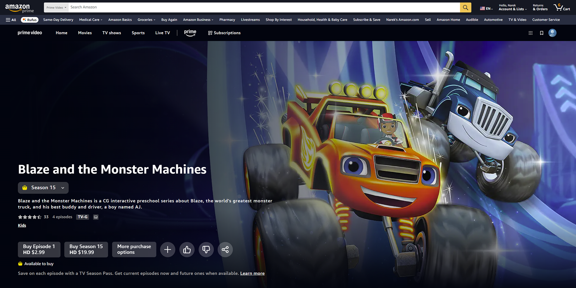Screen dimensions: 576x288
Task: Open the apps grid icon
Action: click(530, 33)
